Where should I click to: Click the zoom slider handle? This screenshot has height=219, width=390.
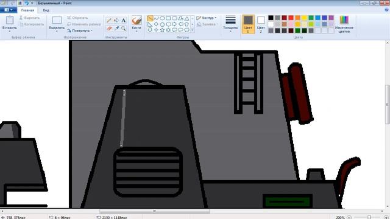coord(369,217)
